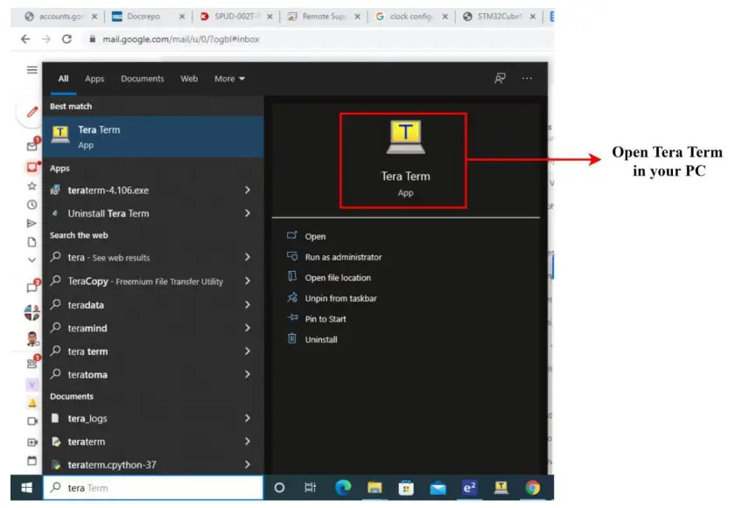The width and height of the screenshot is (735, 508).
Task: Expand tera_logs document arrow
Action: click(x=248, y=418)
